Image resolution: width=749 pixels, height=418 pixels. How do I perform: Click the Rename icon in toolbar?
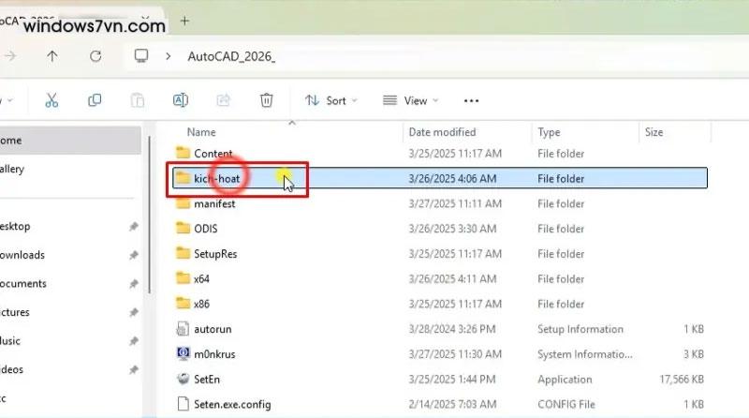coord(181,100)
